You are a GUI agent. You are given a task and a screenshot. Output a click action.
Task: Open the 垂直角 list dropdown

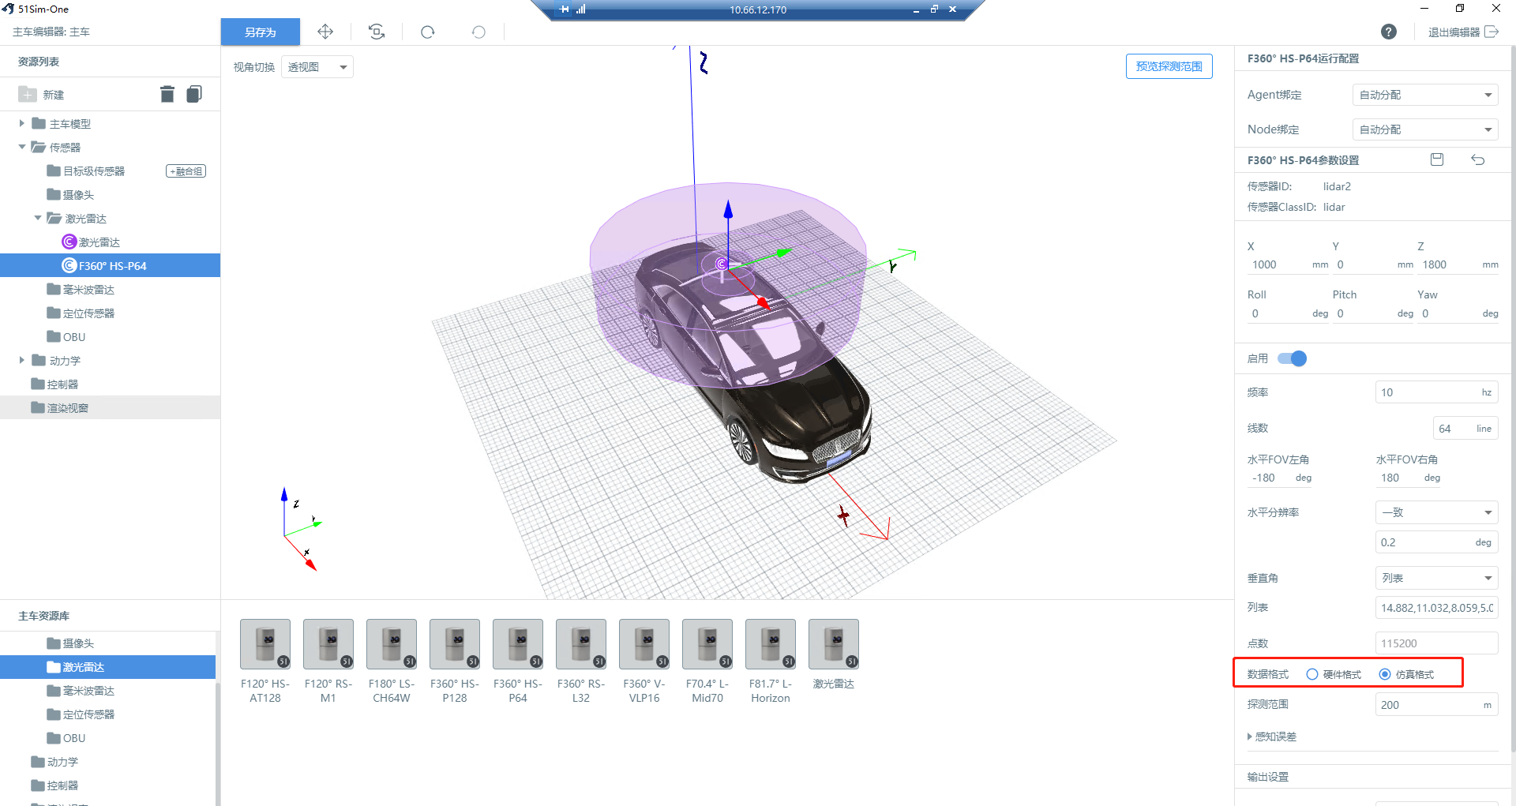tap(1436, 578)
